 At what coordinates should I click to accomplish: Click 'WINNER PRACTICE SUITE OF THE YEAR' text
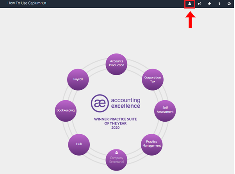point(116,121)
